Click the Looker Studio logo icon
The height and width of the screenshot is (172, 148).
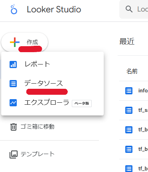point(14,9)
